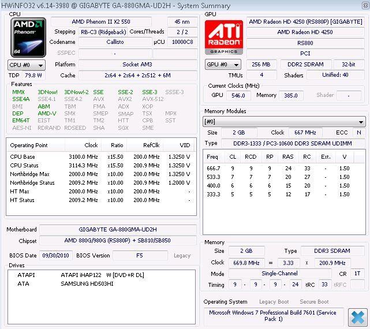Image resolution: width=370 pixels, height=329 pixels.
Task: Select the HT Max row
Action: (100, 192)
